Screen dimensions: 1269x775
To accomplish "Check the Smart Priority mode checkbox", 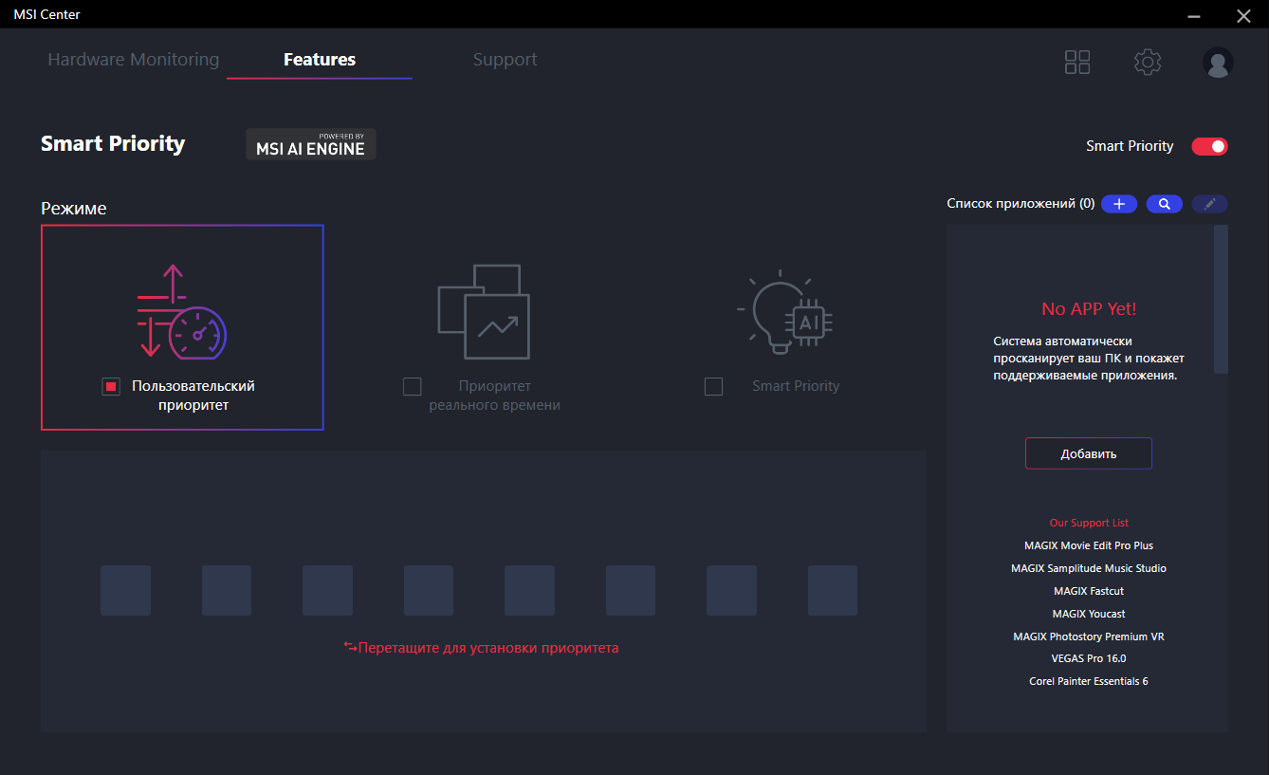I will 714,386.
